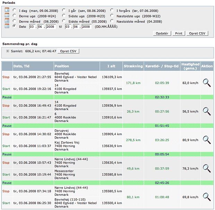Click the calendar icon beside Denne måned
215x210 pixels.
pyautogui.click(x=7, y=20)
